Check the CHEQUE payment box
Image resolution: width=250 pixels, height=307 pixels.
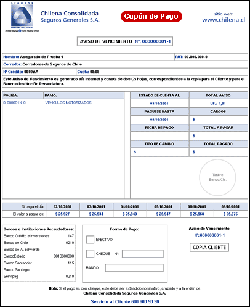coord(90,254)
